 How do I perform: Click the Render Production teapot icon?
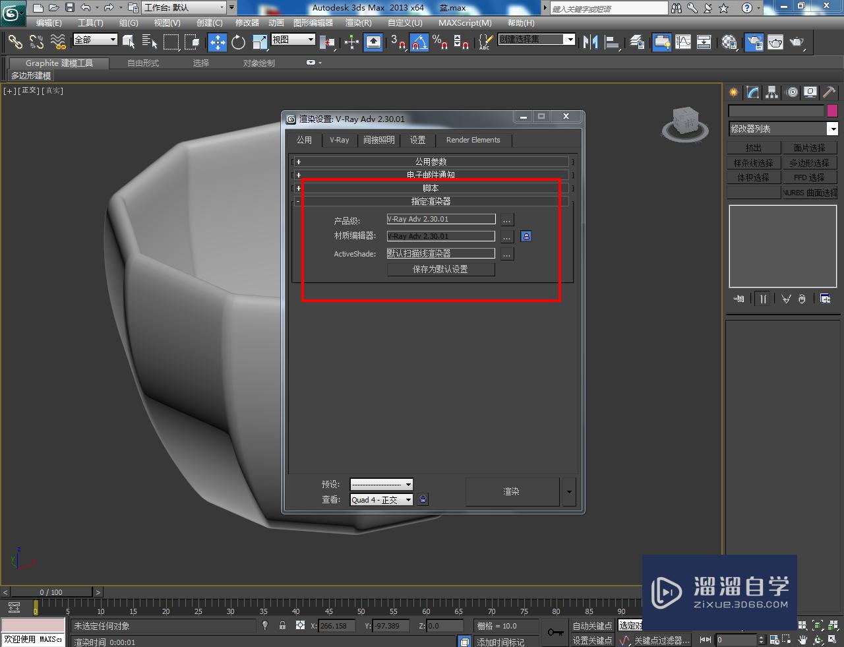[797, 42]
